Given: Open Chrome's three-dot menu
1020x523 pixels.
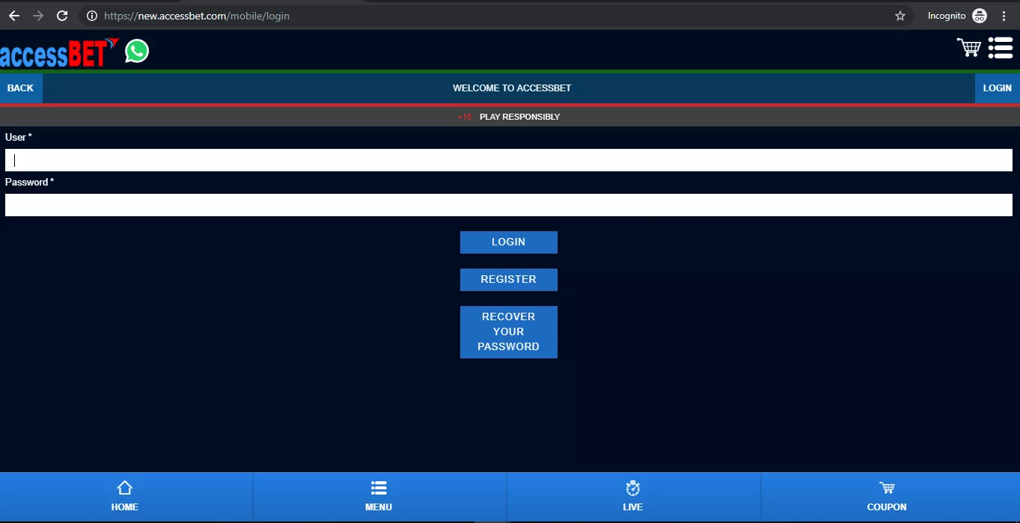Looking at the screenshot, I should 1004,15.
